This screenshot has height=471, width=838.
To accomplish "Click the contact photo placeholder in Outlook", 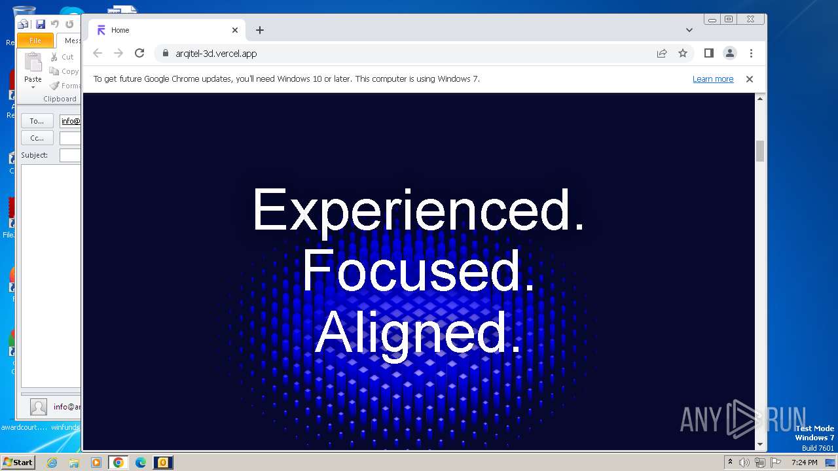I will (39, 407).
